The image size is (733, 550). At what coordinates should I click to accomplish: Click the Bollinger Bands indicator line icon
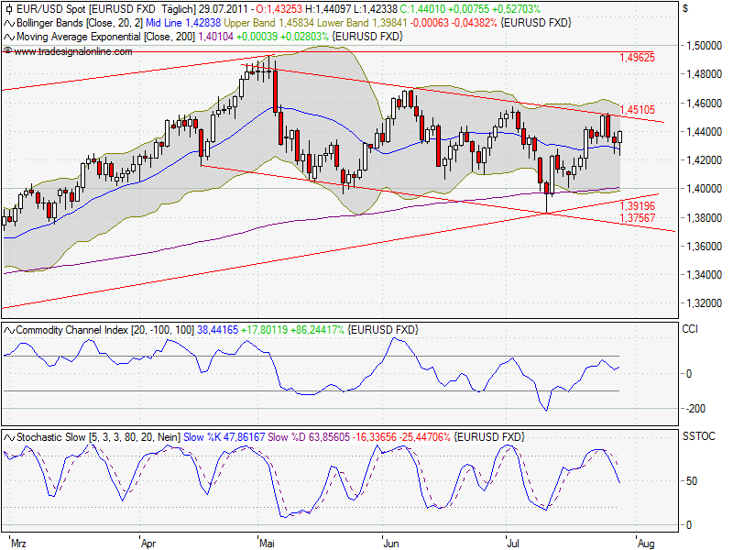(9, 22)
